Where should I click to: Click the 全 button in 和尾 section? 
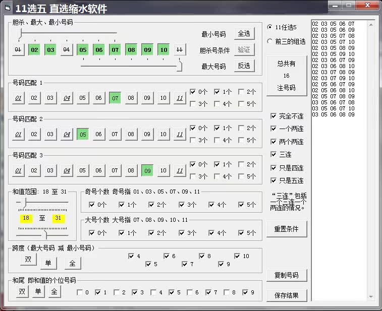(x=54, y=291)
